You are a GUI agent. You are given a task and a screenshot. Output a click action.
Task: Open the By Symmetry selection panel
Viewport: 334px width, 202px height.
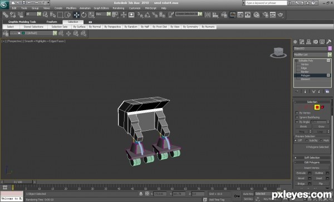[190, 27]
